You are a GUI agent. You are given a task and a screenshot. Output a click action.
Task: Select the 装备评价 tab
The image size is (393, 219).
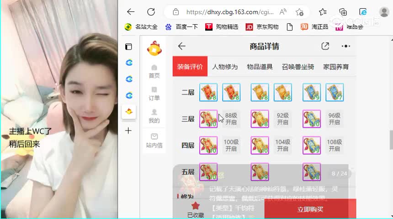[190, 66]
